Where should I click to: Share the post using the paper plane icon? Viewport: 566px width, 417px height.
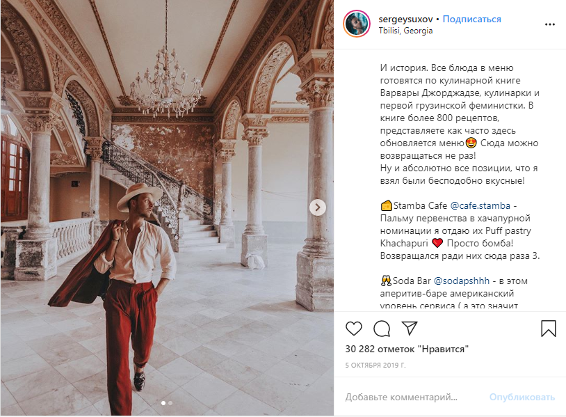click(410, 329)
